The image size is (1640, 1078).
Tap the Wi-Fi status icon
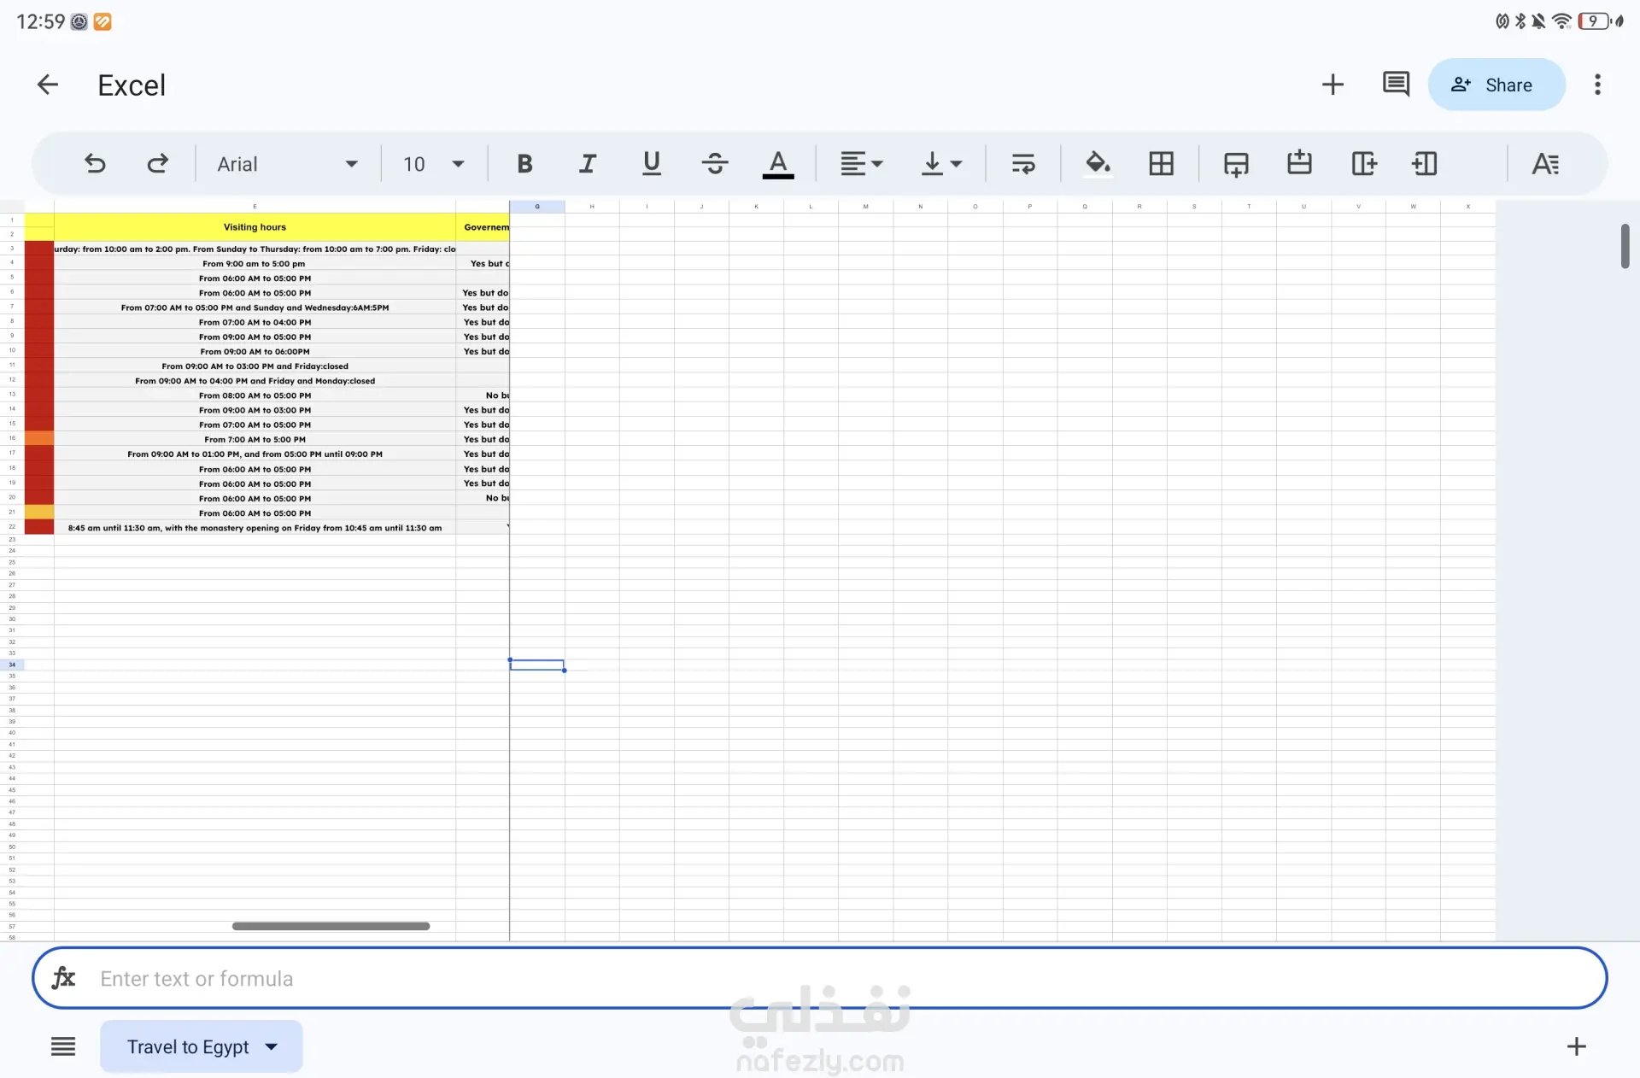click(1561, 21)
